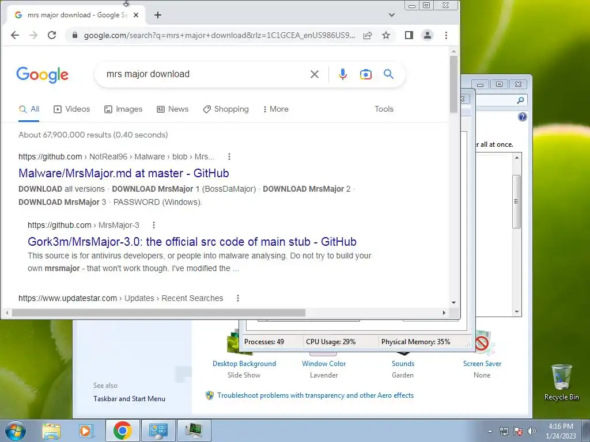The height and width of the screenshot is (442, 590).
Task: Open the Action Center flag icon
Action: (518, 431)
